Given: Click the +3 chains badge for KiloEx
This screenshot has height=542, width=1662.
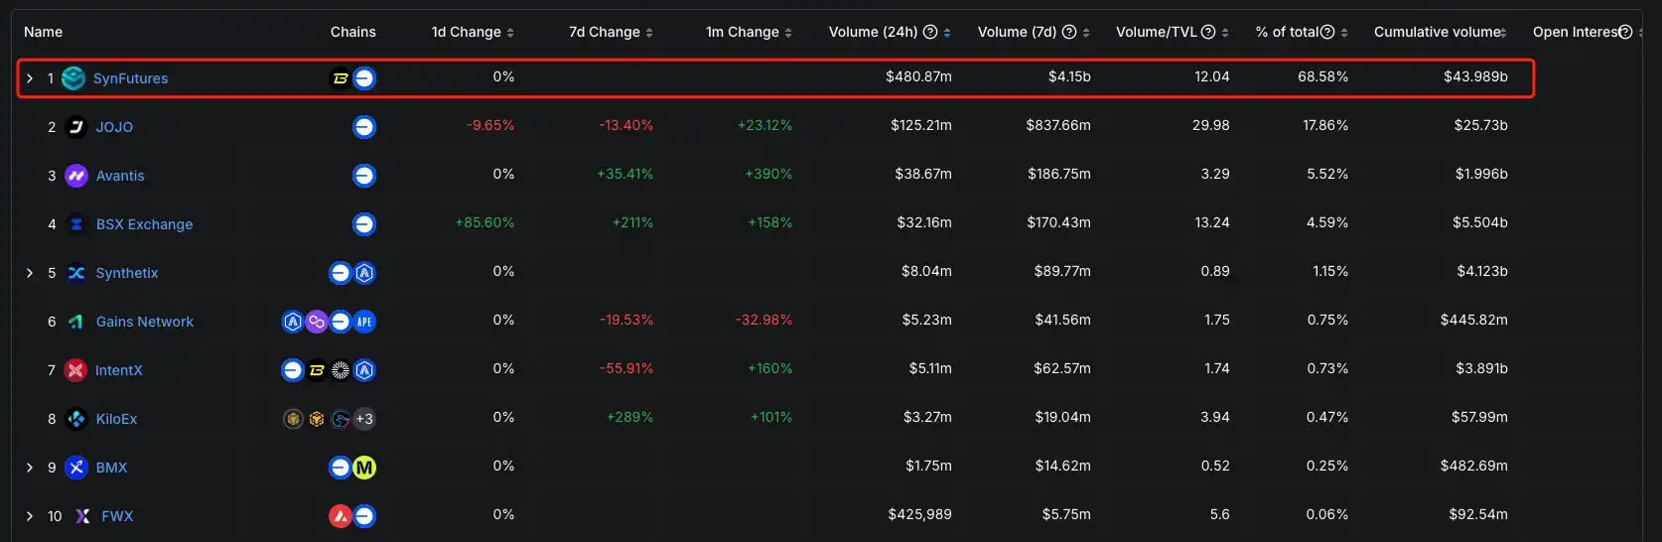Looking at the screenshot, I should tap(364, 419).
